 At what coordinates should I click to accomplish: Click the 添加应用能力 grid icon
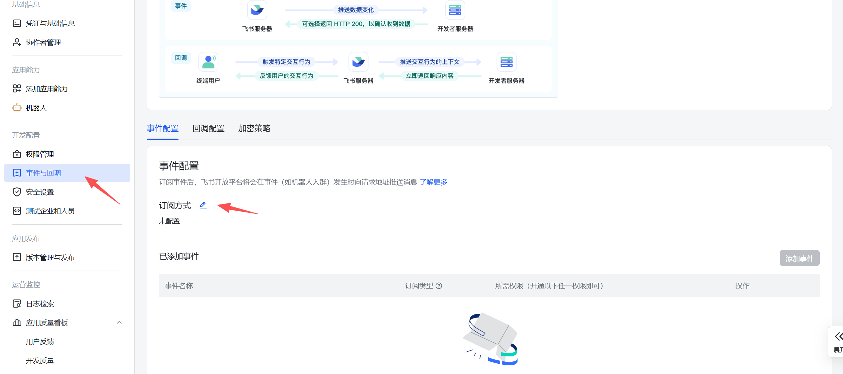[x=17, y=89]
